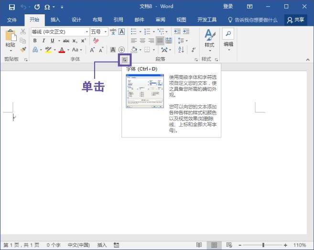Viewport: 314px width, 250px height.
Task: Click the Sort icon in paragraph group
Action: pyautogui.click(x=182, y=50)
